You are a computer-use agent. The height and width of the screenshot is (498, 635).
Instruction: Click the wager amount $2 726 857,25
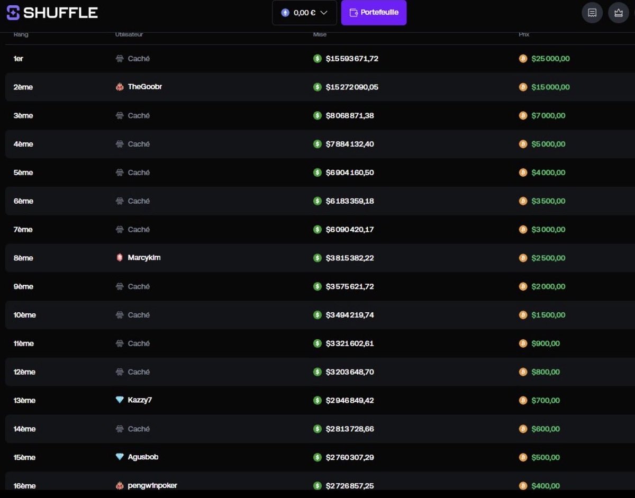350,486
